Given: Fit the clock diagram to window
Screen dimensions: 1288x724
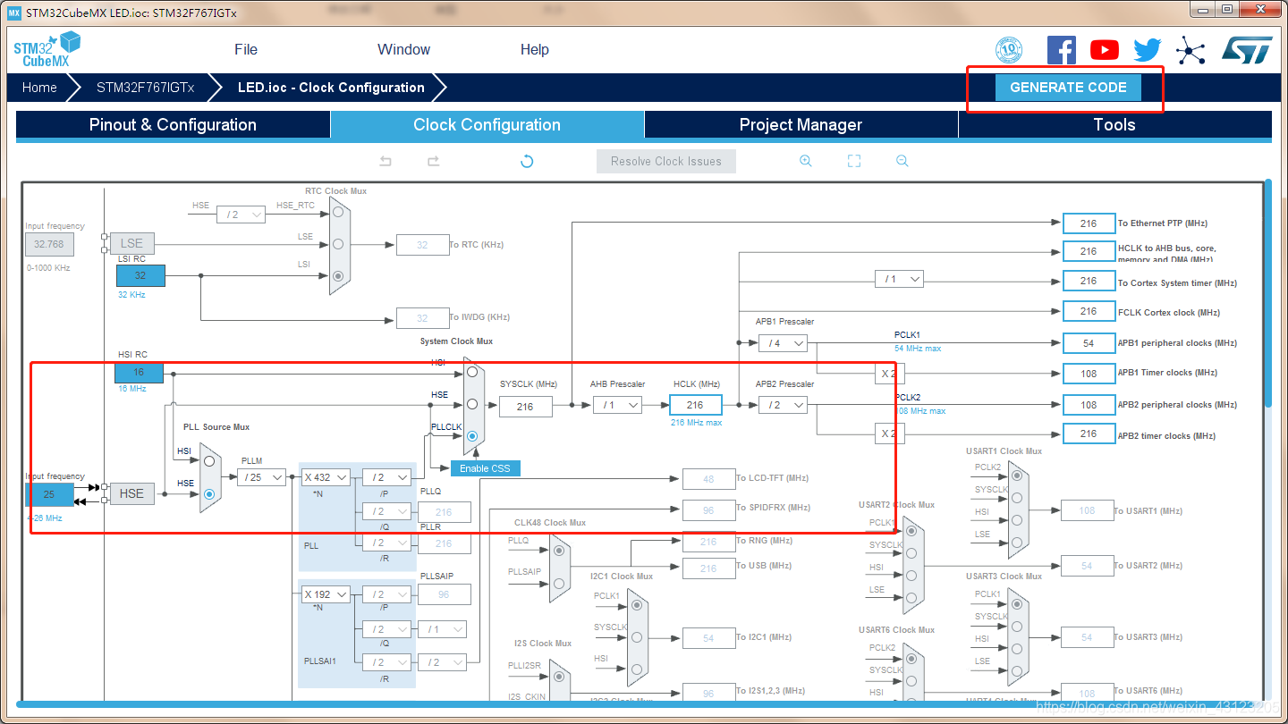Looking at the screenshot, I should [854, 161].
